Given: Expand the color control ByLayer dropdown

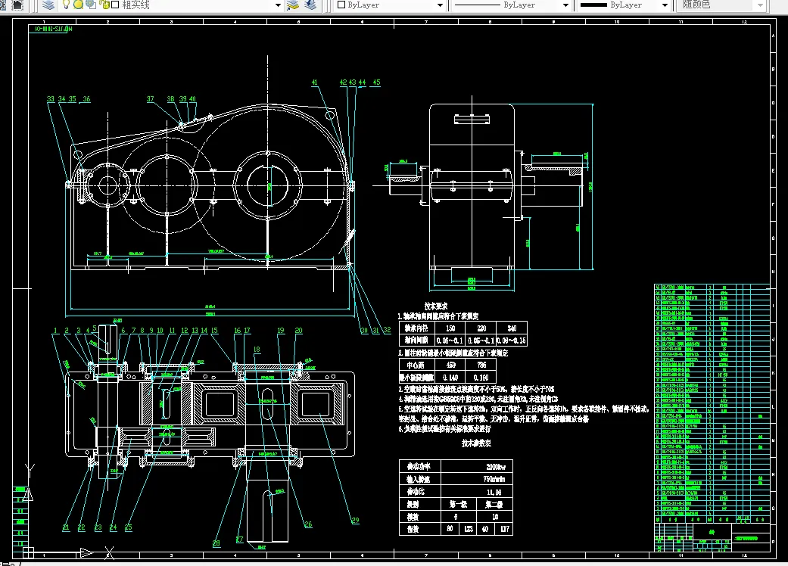Looking at the screenshot, I should click(441, 5).
